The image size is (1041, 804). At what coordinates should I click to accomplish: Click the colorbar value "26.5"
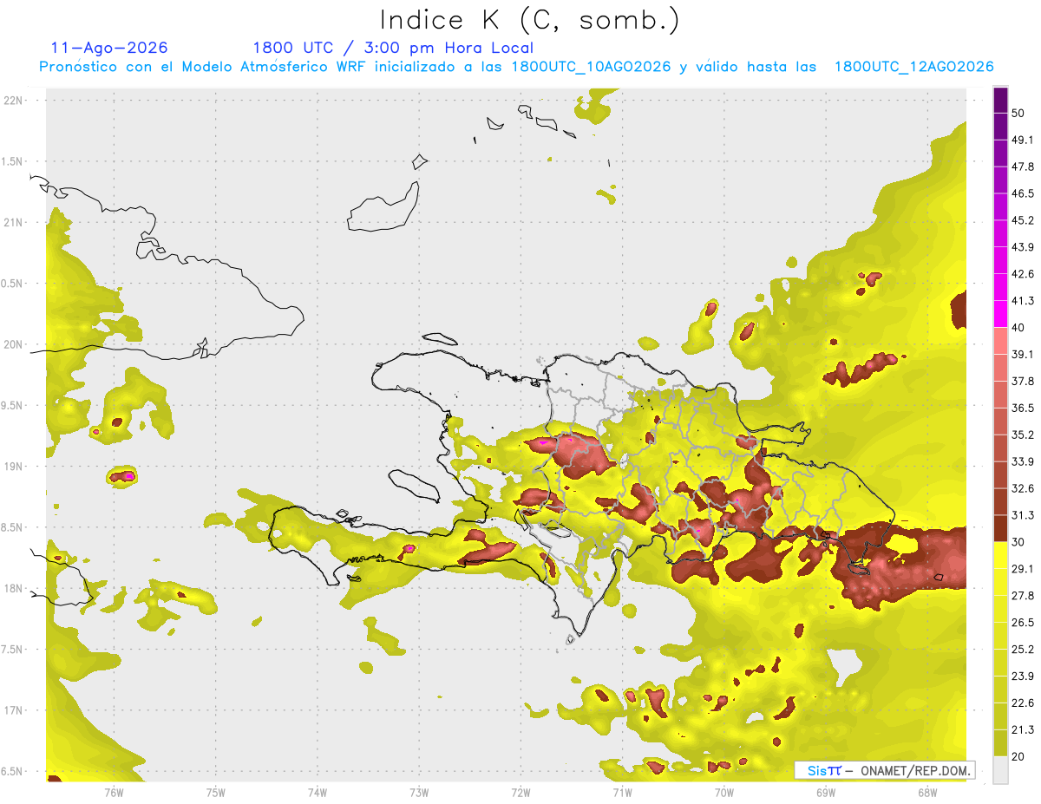1022,623
